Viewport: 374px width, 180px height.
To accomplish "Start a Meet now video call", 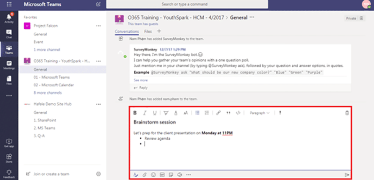I will tap(180, 175).
